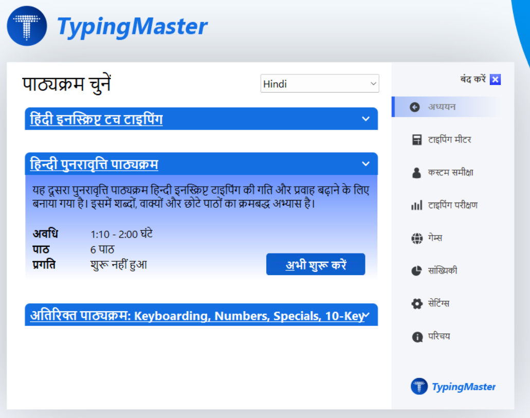Screen dimensions: 530x418
Task: Open the कस्टम समीक्षा menu item
Action: pyautogui.click(x=450, y=172)
